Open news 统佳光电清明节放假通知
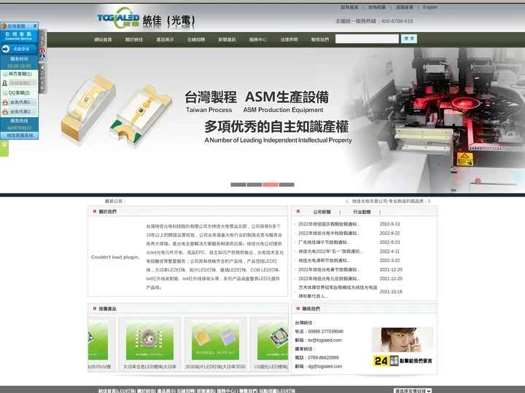The width and height of the screenshot is (525, 393). coord(324,261)
